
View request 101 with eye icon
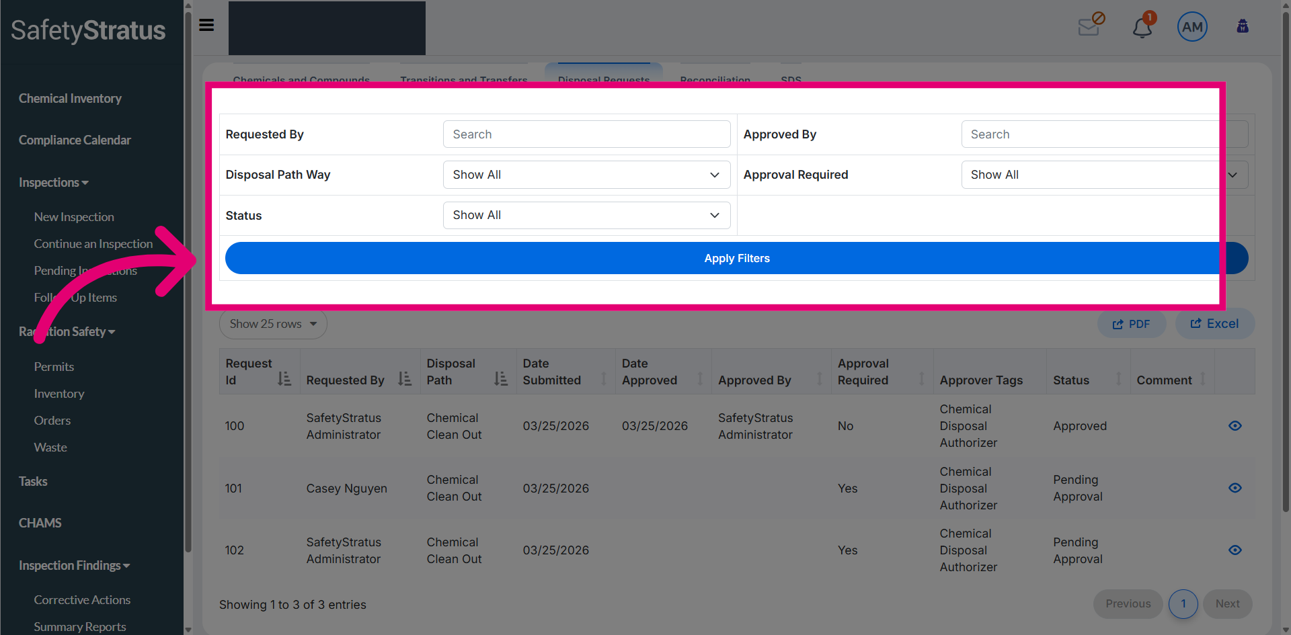pyautogui.click(x=1235, y=488)
